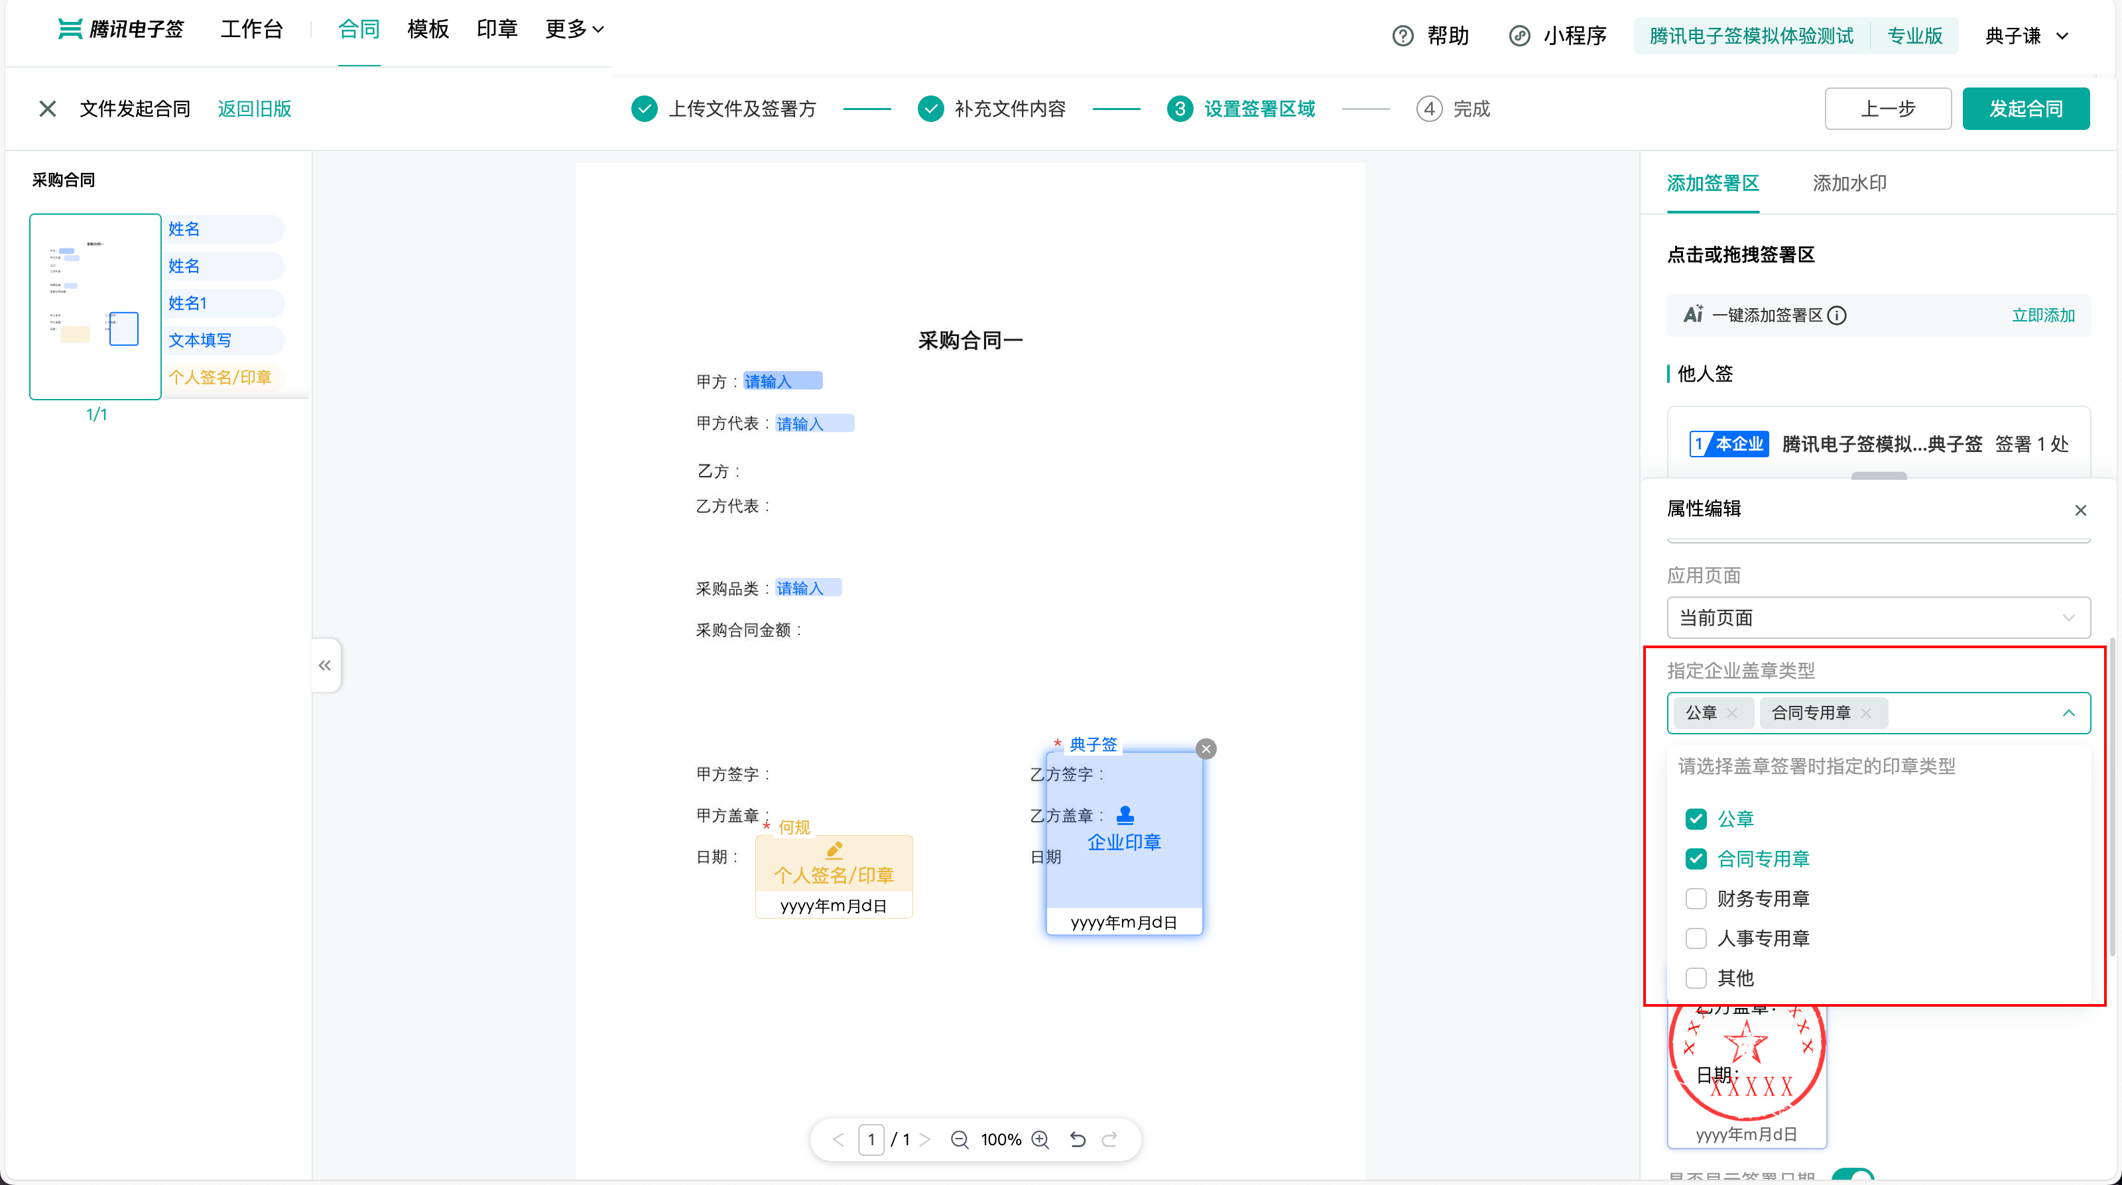Remove the 公章 tag
The image size is (2122, 1185).
[1731, 713]
